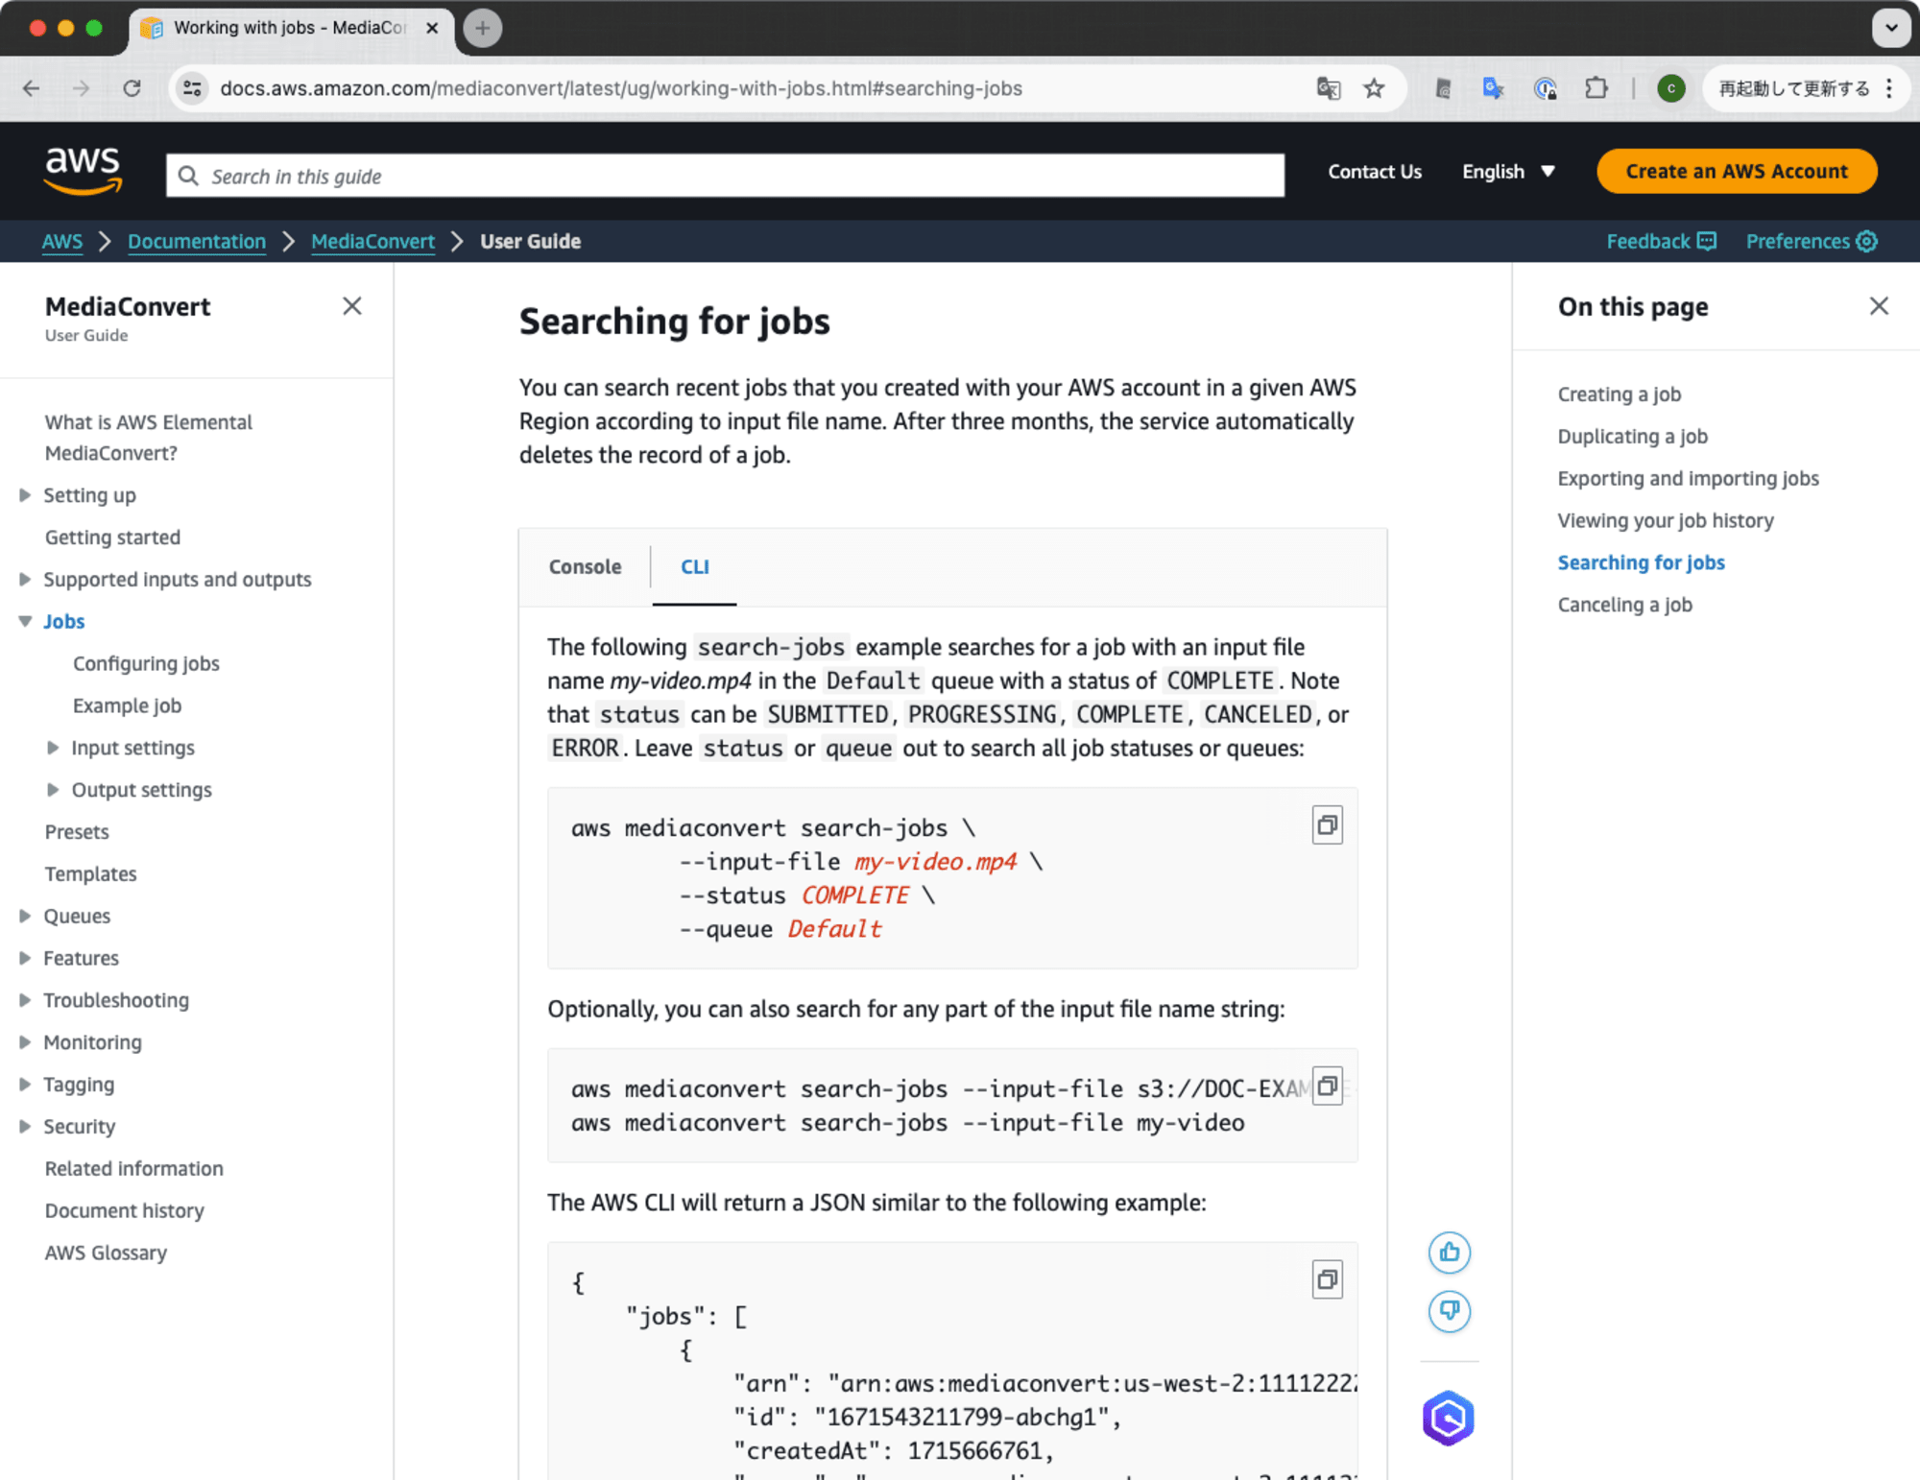Click the Japanese restart-to-update button
This screenshot has height=1480, width=1920.
pyautogui.click(x=1793, y=88)
